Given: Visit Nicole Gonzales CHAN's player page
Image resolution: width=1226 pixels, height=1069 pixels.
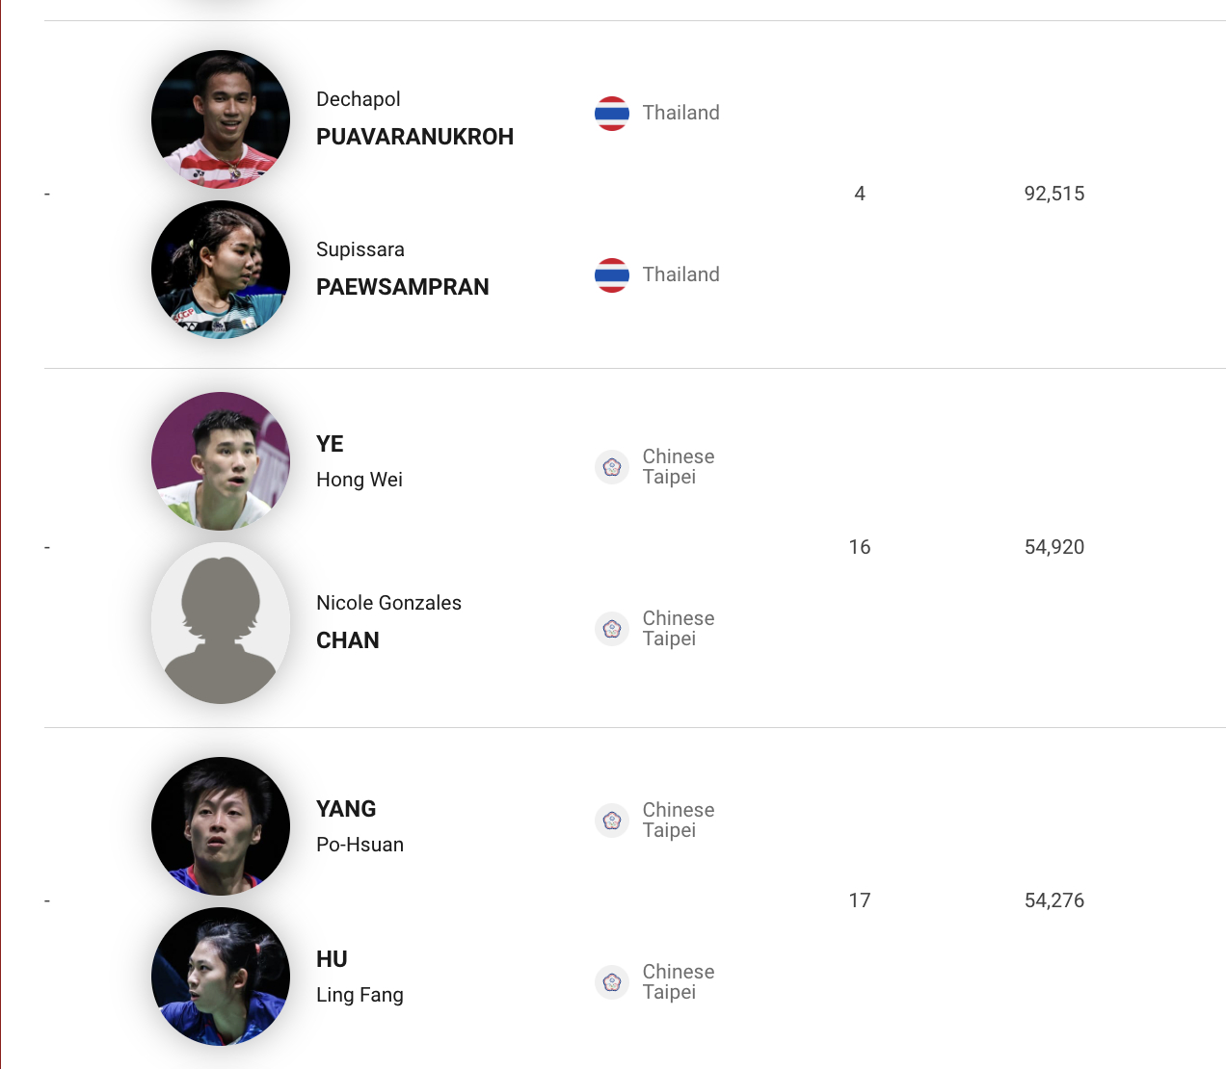Looking at the screenshot, I should pos(388,622).
